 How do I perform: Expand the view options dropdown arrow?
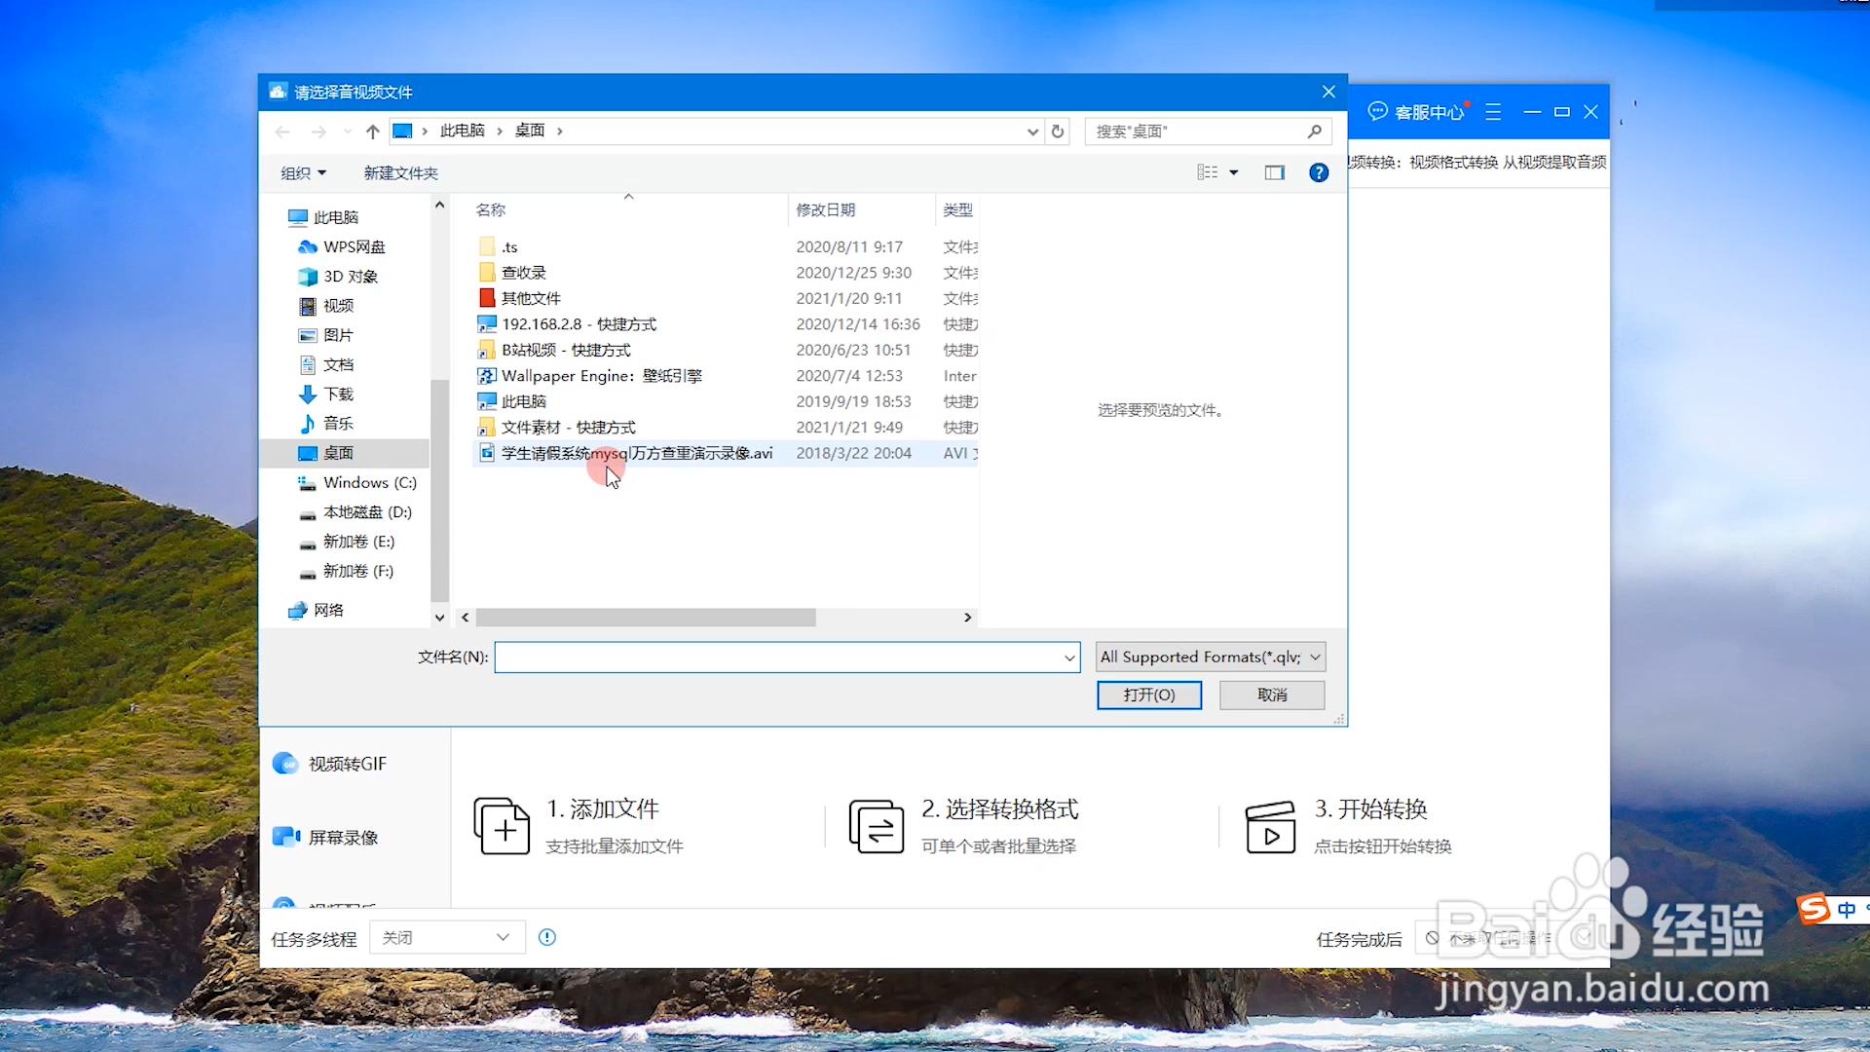point(1233,172)
